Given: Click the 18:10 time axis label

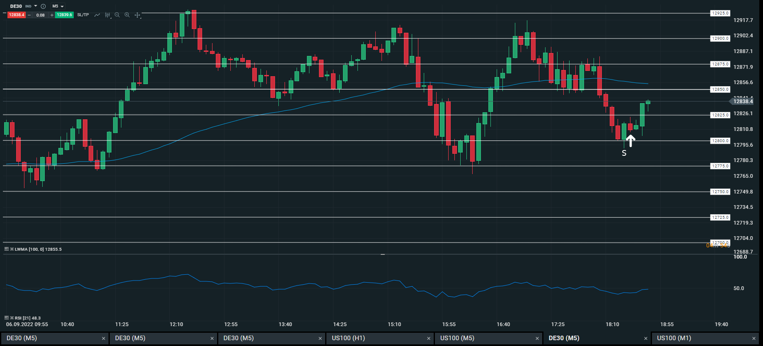Looking at the screenshot, I should click(x=613, y=324).
